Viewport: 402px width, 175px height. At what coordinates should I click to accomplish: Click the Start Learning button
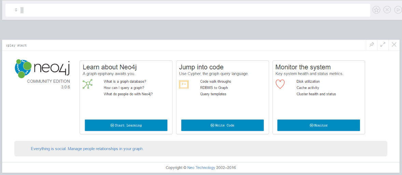click(126, 125)
